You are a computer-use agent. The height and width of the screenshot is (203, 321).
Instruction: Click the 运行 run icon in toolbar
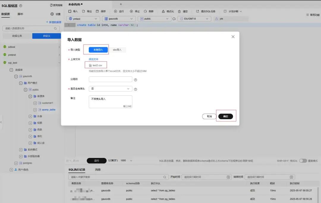115,11
